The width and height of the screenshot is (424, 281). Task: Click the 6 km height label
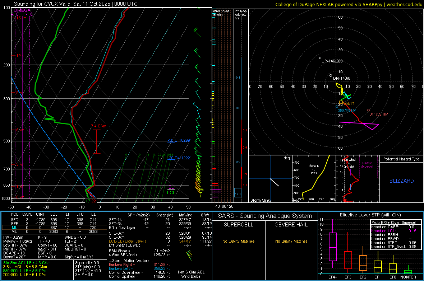click(20, 130)
